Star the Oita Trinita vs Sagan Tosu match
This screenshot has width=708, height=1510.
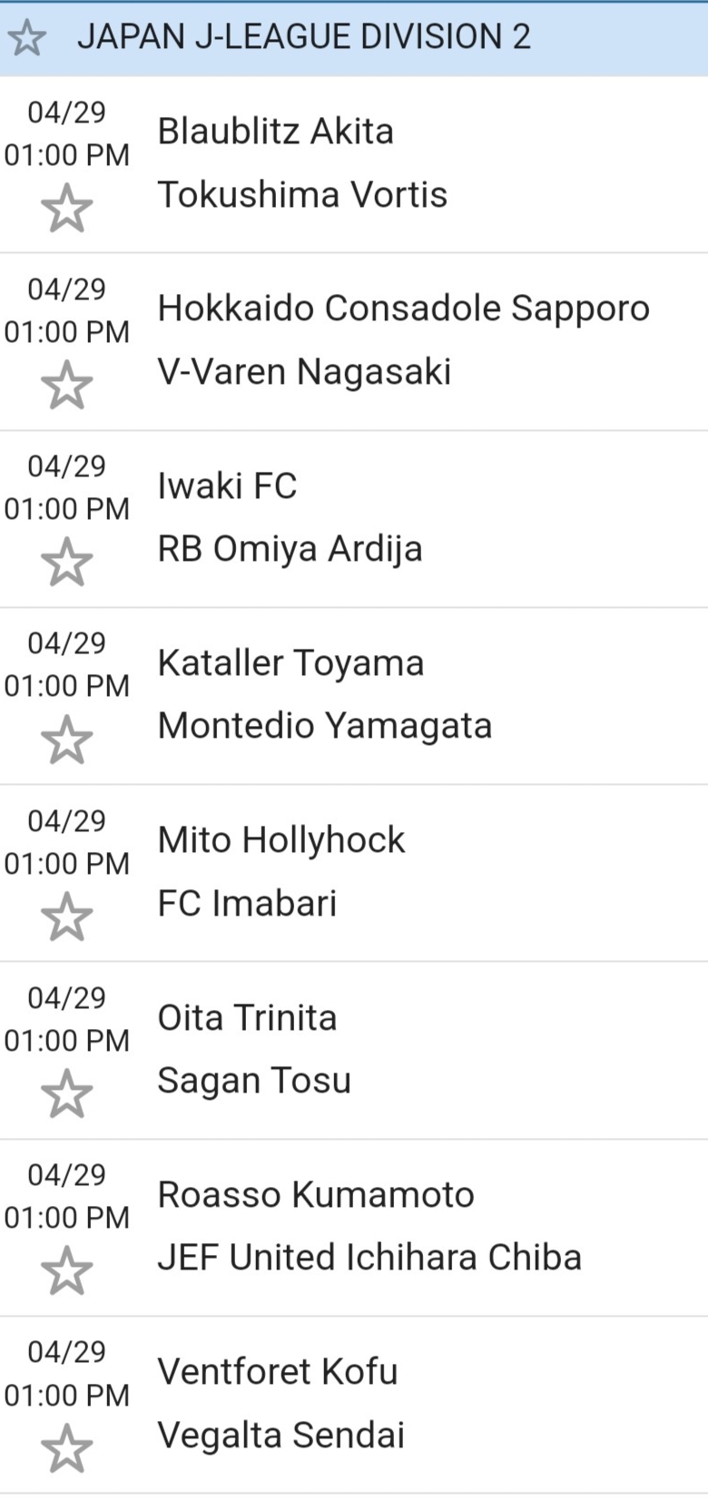pyautogui.click(x=67, y=1093)
